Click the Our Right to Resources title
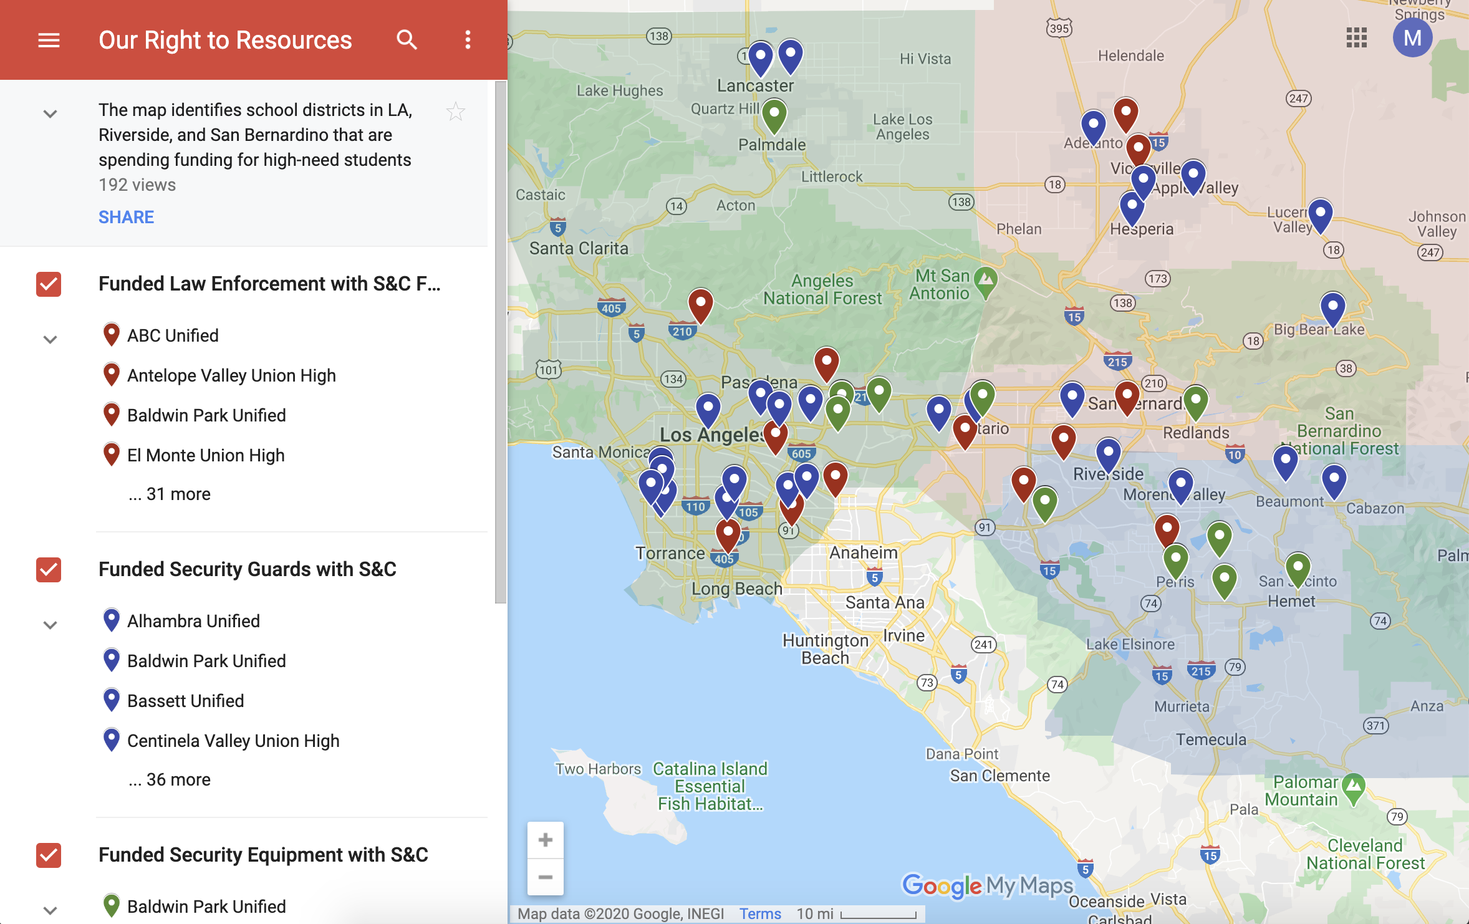The width and height of the screenshot is (1469, 924). [225, 39]
